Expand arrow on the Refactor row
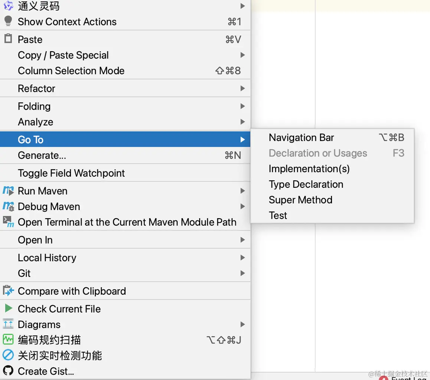 point(242,88)
